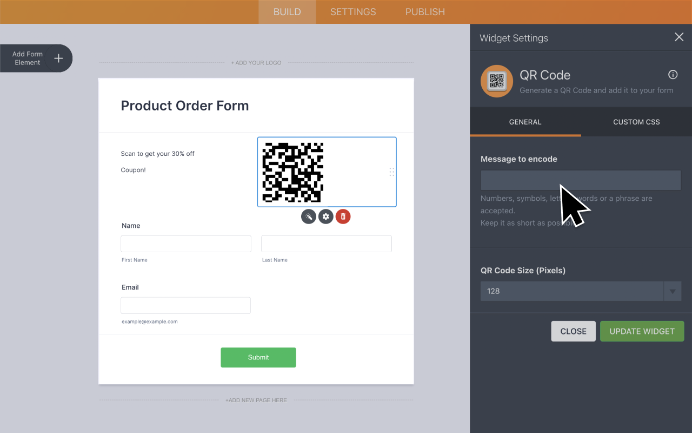Open the QR Code Size dropdown
The height and width of the screenshot is (433, 692).
[x=673, y=291]
